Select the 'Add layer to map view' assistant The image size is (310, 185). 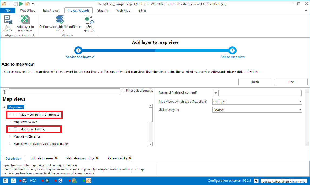(25, 23)
